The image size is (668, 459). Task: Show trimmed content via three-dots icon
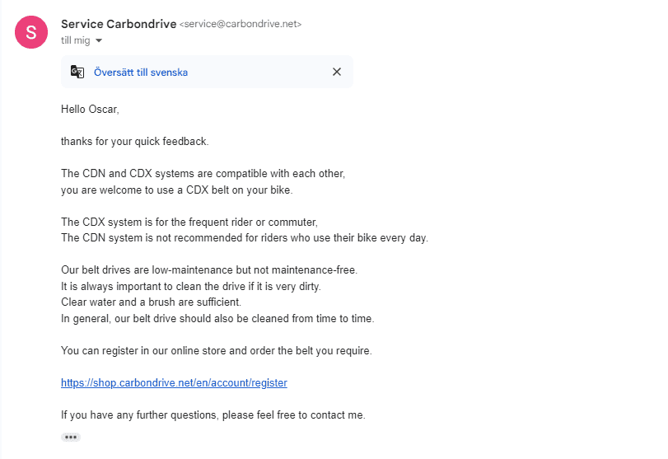[71, 438]
